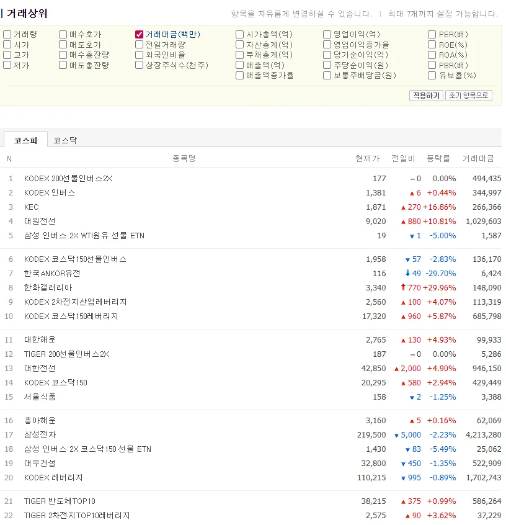Open the 대한전선 stock page
Viewport: 506px width, 525px height.
coord(40,368)
